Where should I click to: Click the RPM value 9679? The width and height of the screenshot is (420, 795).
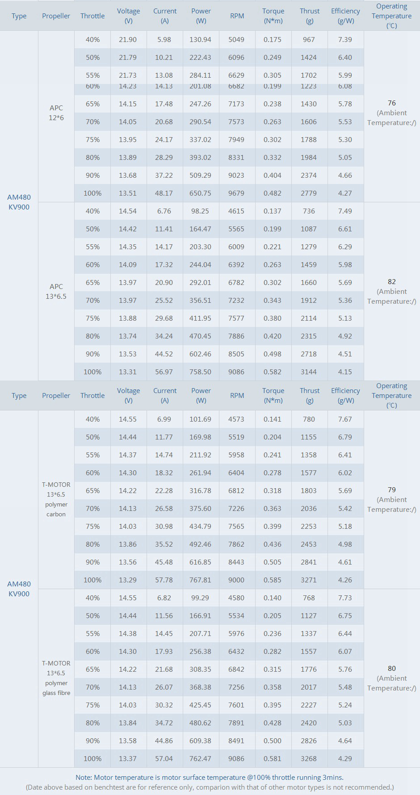(236, 193)
